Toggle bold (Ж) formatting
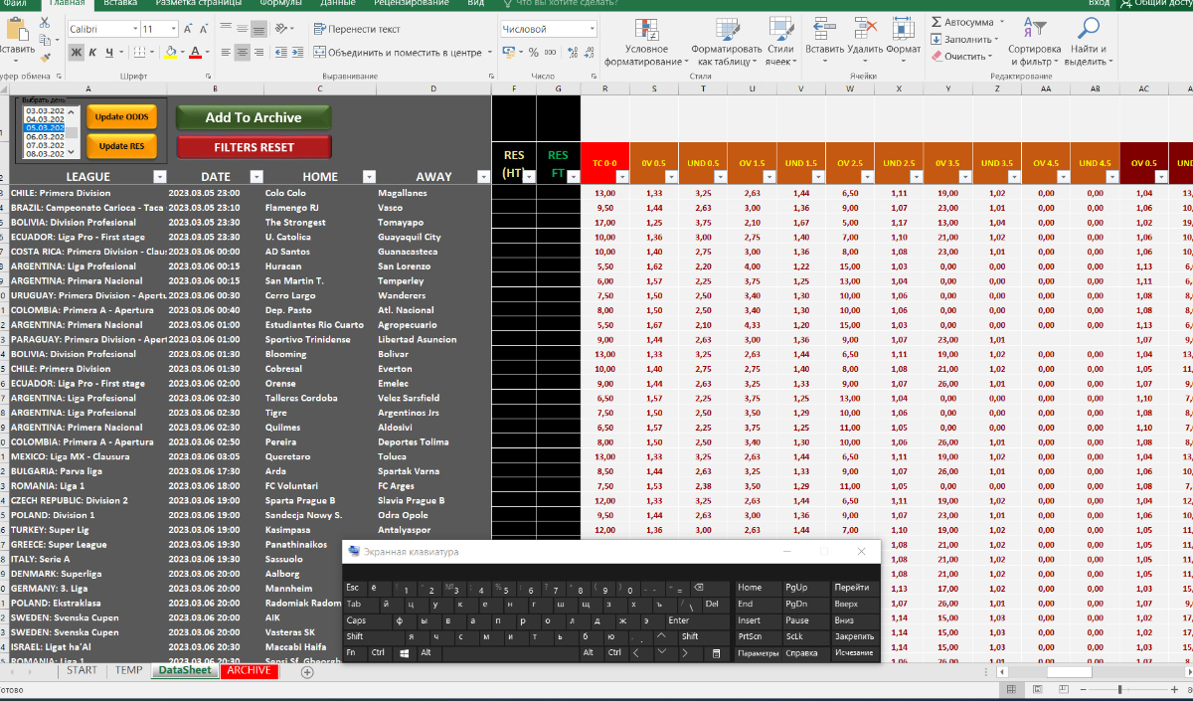Screen dimensions: 1193x701 tap(77, 53)
